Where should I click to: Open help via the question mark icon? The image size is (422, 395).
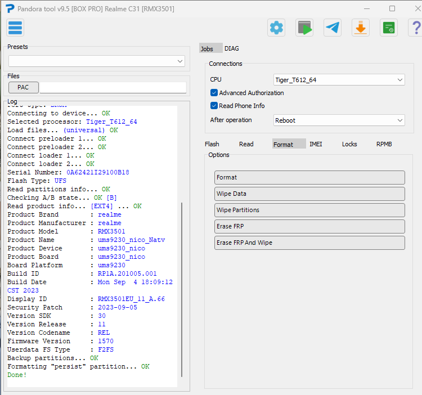[x=415, y=28]
